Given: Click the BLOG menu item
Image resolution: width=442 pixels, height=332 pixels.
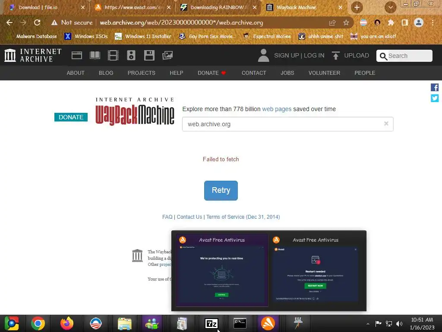Looking at the screenshot, I should click(106, 73).
